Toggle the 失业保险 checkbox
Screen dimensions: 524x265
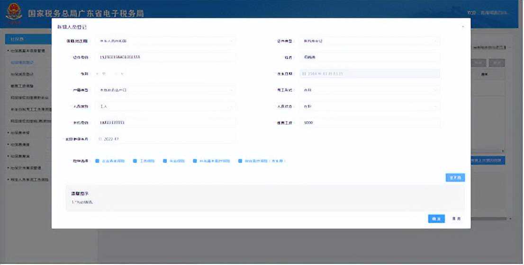[165, 161]
